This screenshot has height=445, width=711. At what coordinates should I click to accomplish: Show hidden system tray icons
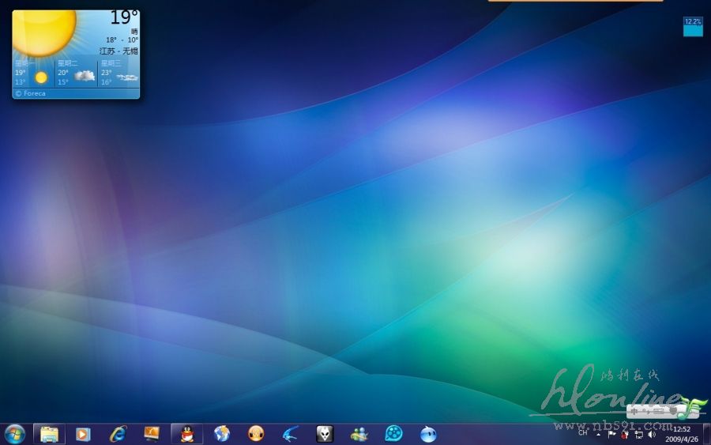598,434
